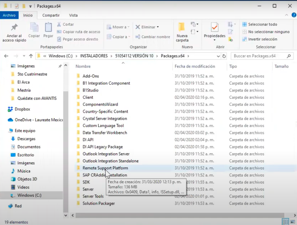This screenshot has width=297, height=225.
Task: Click Cambiar nombre in the ribbon
Action: click(x=153, y=37)
